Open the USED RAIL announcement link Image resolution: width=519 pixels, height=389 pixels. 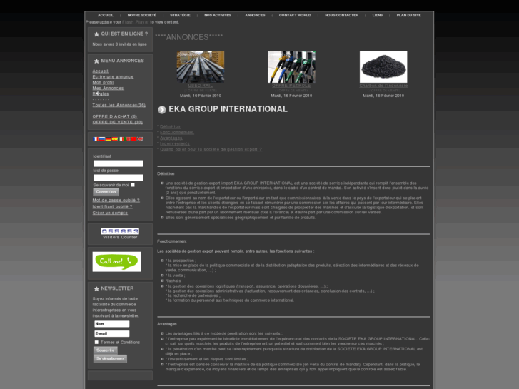click(x=201, y=86)
